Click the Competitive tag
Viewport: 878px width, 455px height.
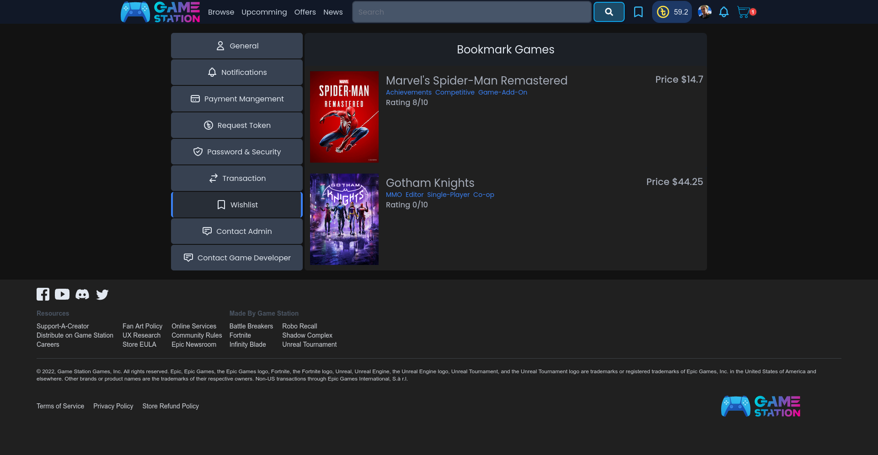pyautogui.click(x=455, y=92)
